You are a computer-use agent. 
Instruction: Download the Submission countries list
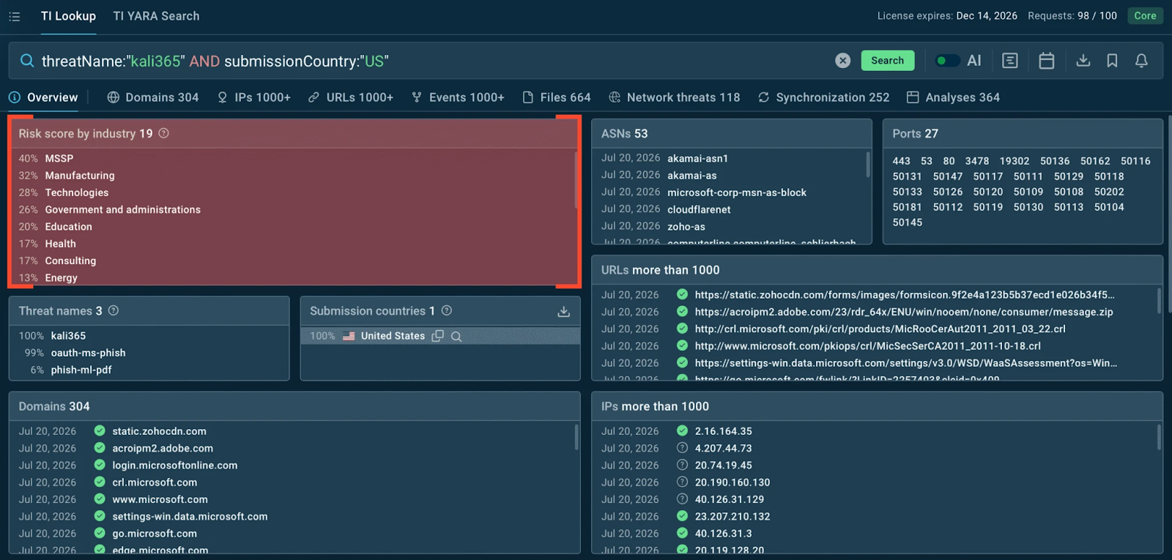563,311
